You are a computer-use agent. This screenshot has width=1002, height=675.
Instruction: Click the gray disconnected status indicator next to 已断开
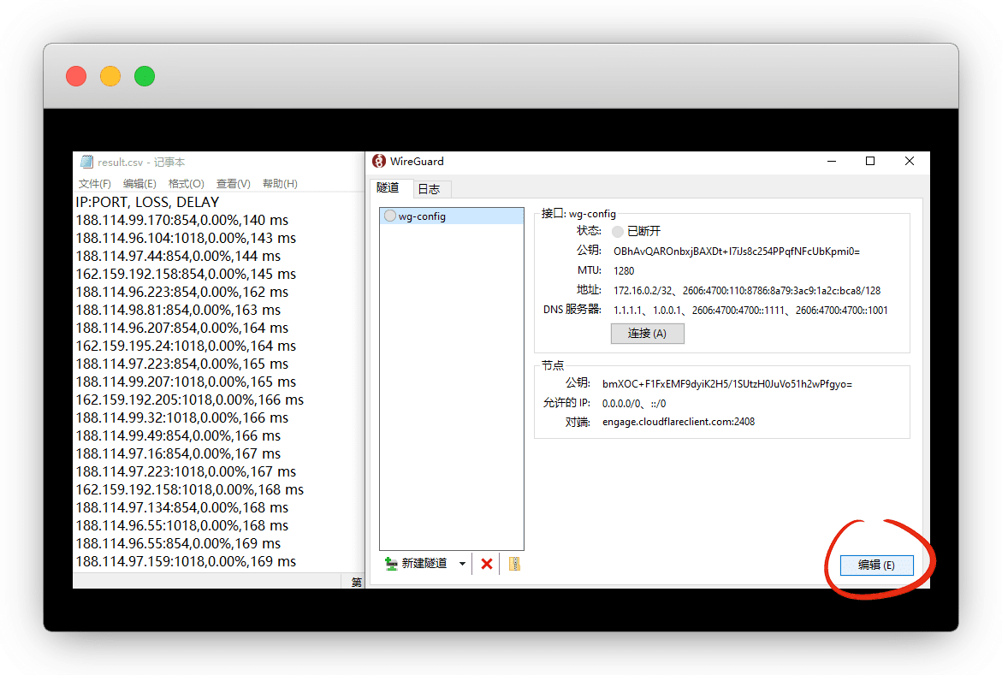618,231
